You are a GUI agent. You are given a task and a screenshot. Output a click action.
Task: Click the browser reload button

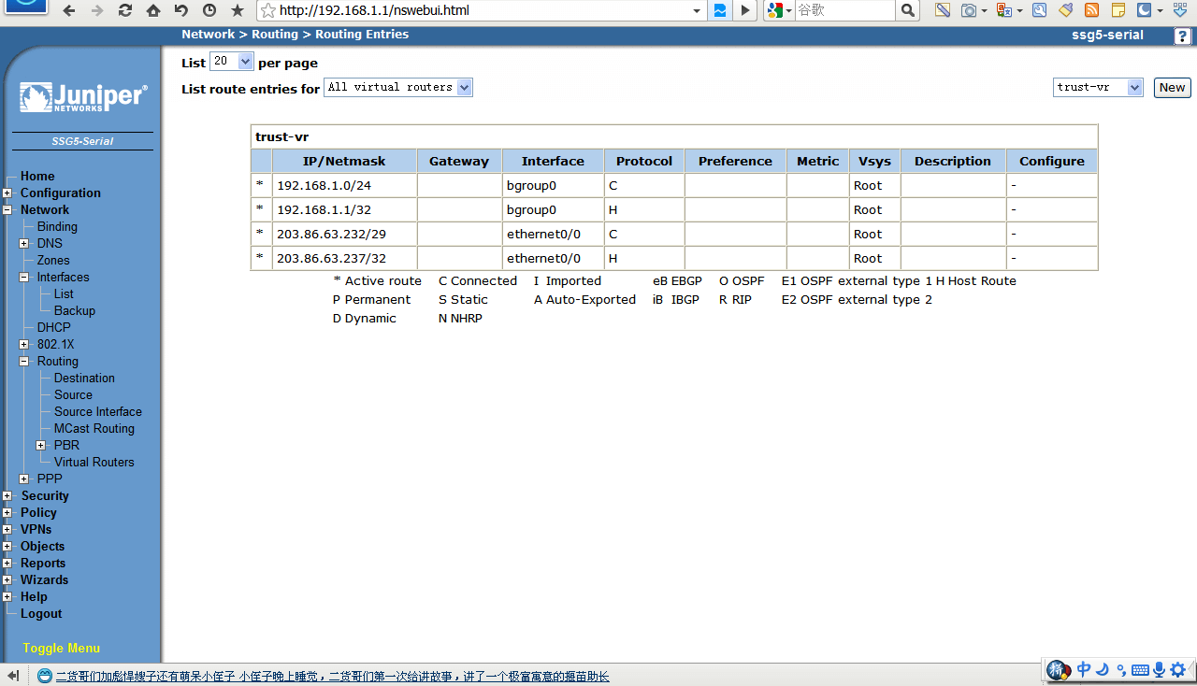click(x=124, y=10)
